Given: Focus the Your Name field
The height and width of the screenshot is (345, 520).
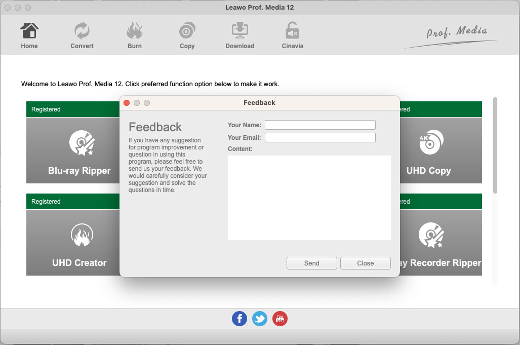Looking at the screenshot, I should 320,125.
